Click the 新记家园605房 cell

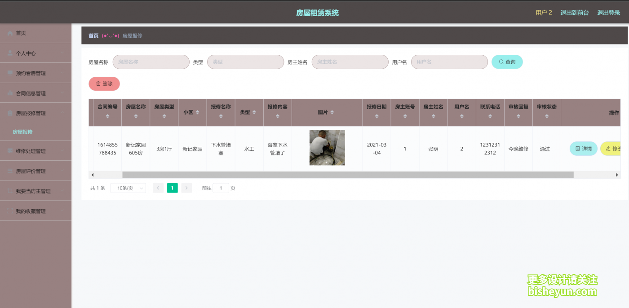coord(136,149)
